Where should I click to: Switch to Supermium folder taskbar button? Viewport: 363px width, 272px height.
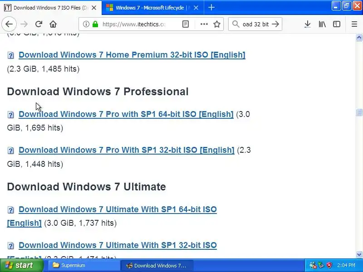tap(83, 265)
